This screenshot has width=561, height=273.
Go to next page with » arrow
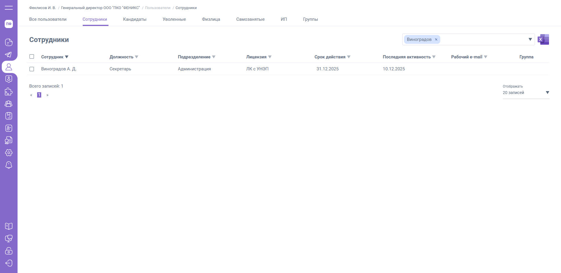[47, 95]
